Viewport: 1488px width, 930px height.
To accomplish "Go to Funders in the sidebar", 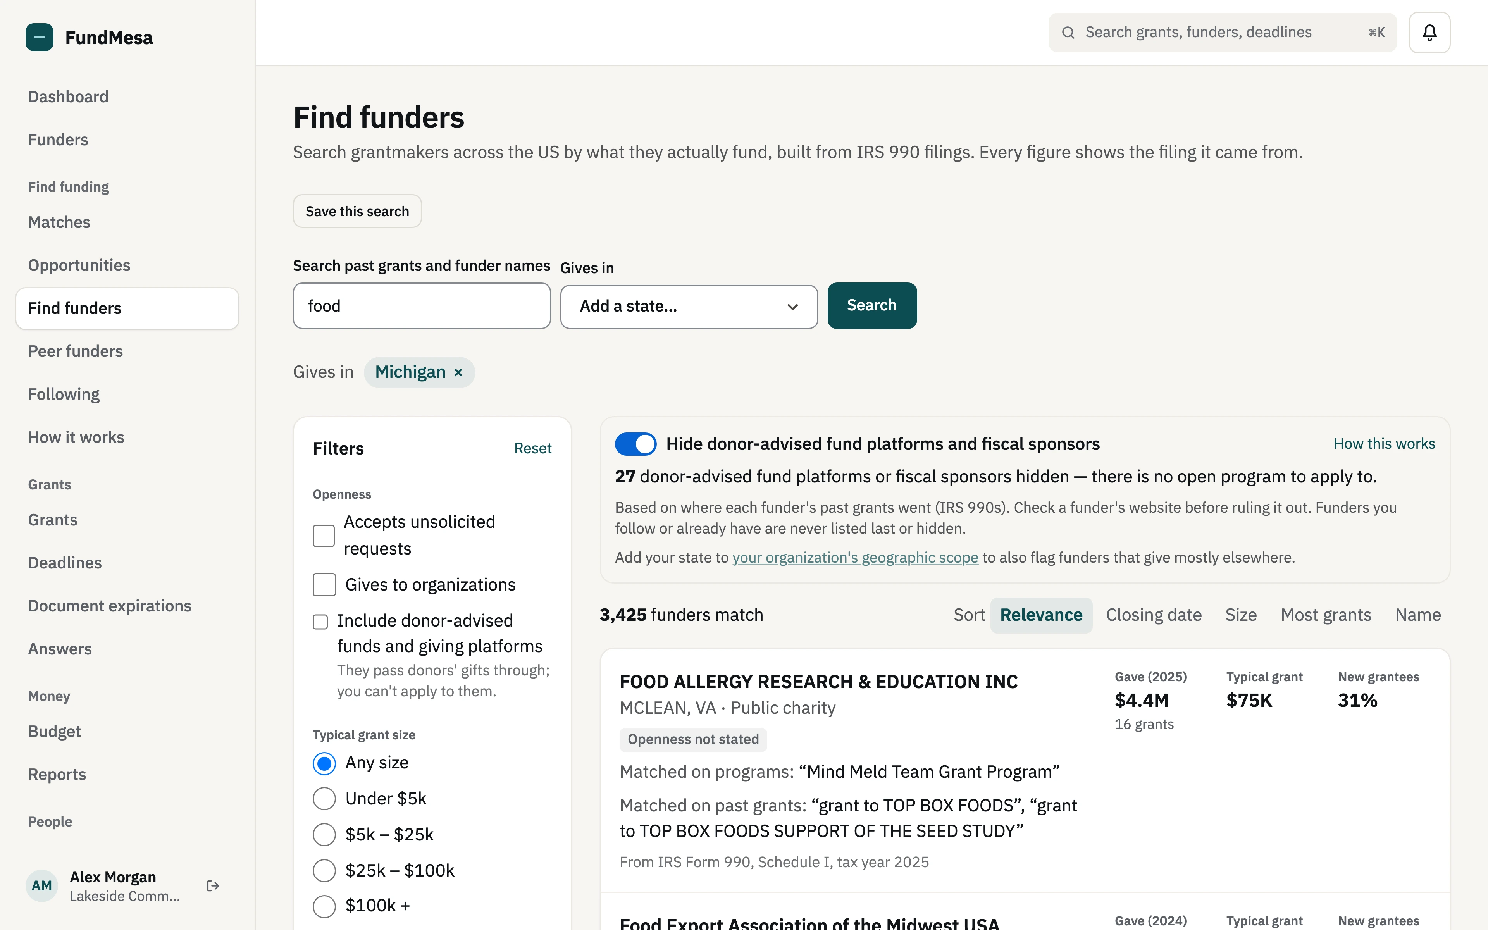I will [x=127, y=140].
